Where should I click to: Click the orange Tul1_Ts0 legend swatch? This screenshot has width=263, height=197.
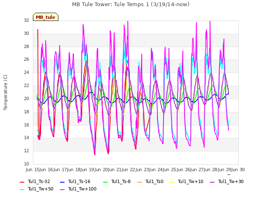click(x=140, y=182)
